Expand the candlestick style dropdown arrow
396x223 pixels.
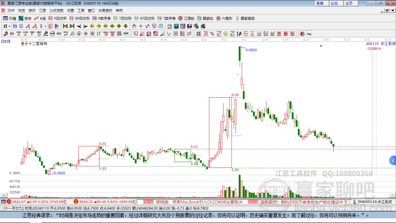[x=45, y=26]
